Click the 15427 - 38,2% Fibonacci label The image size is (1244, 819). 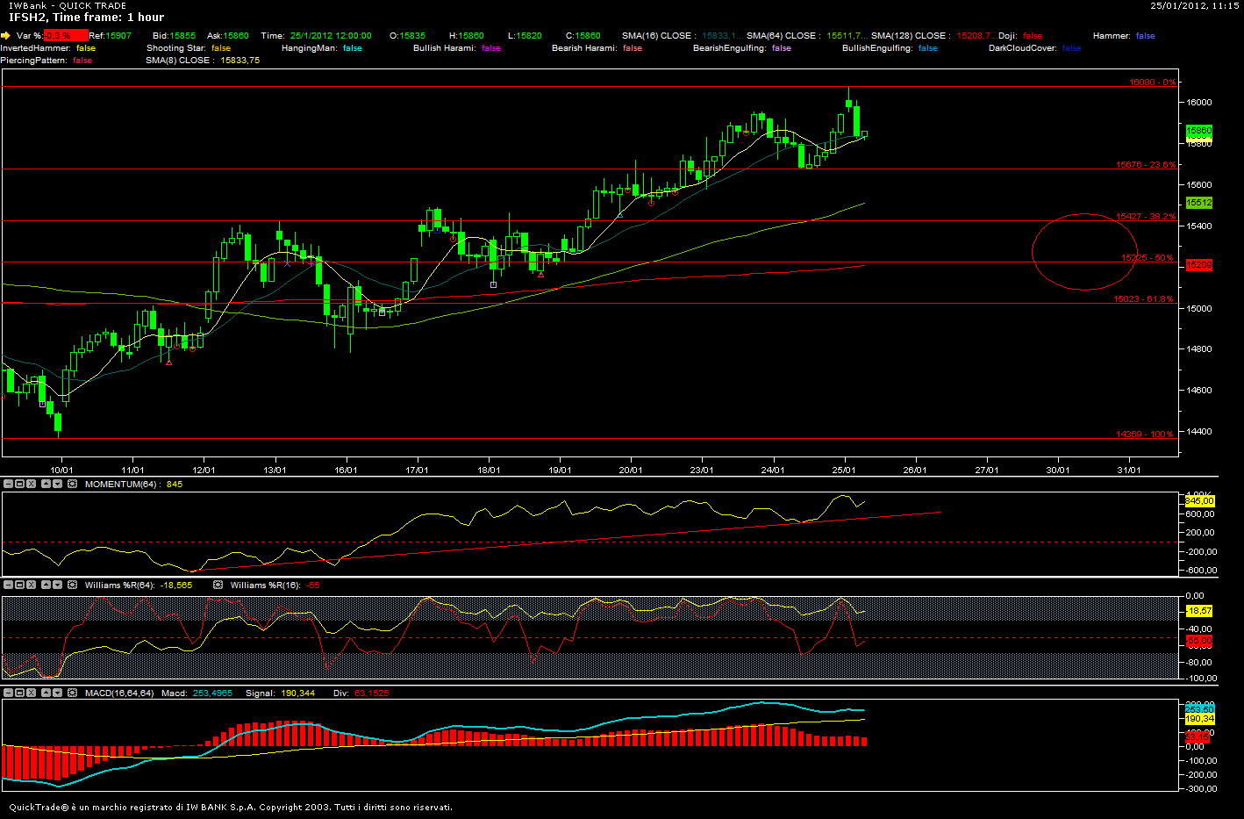coord(1146,217)
